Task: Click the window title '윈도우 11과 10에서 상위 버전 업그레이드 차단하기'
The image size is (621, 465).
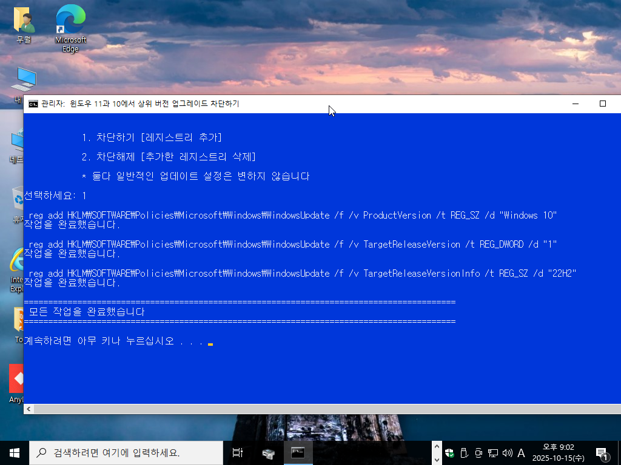Action: [155, 104]
